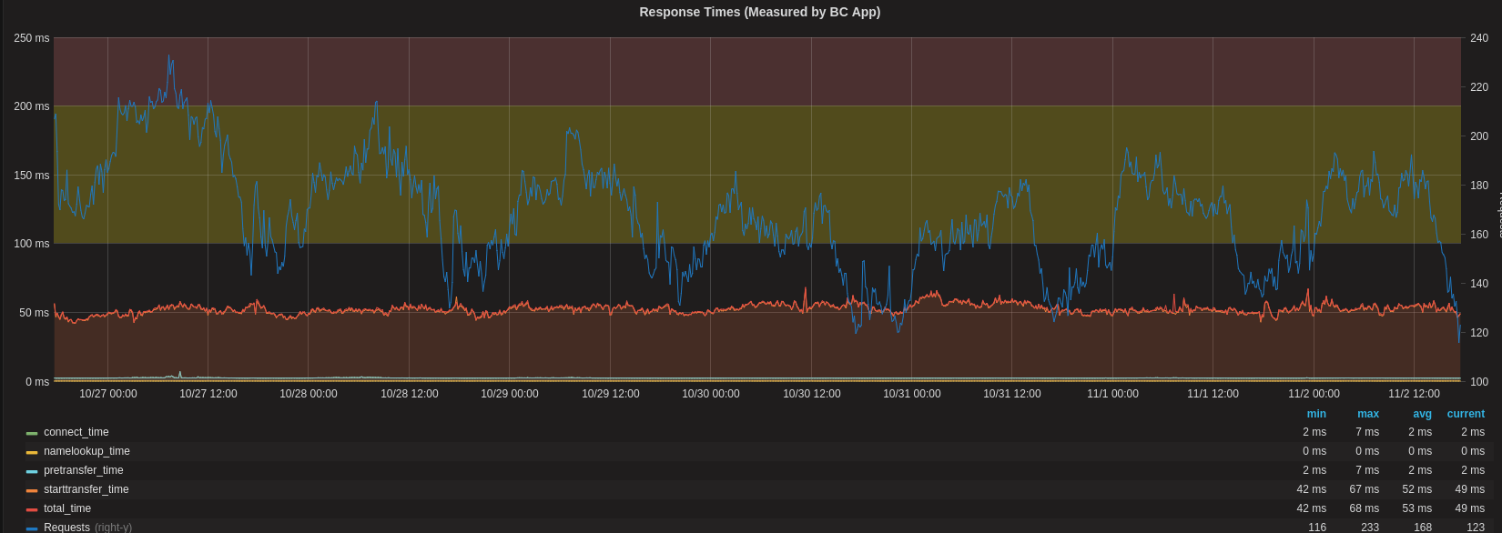Open color picker for pretransfer_time cyan swatch
The image size is (1502, 533).
32,472
